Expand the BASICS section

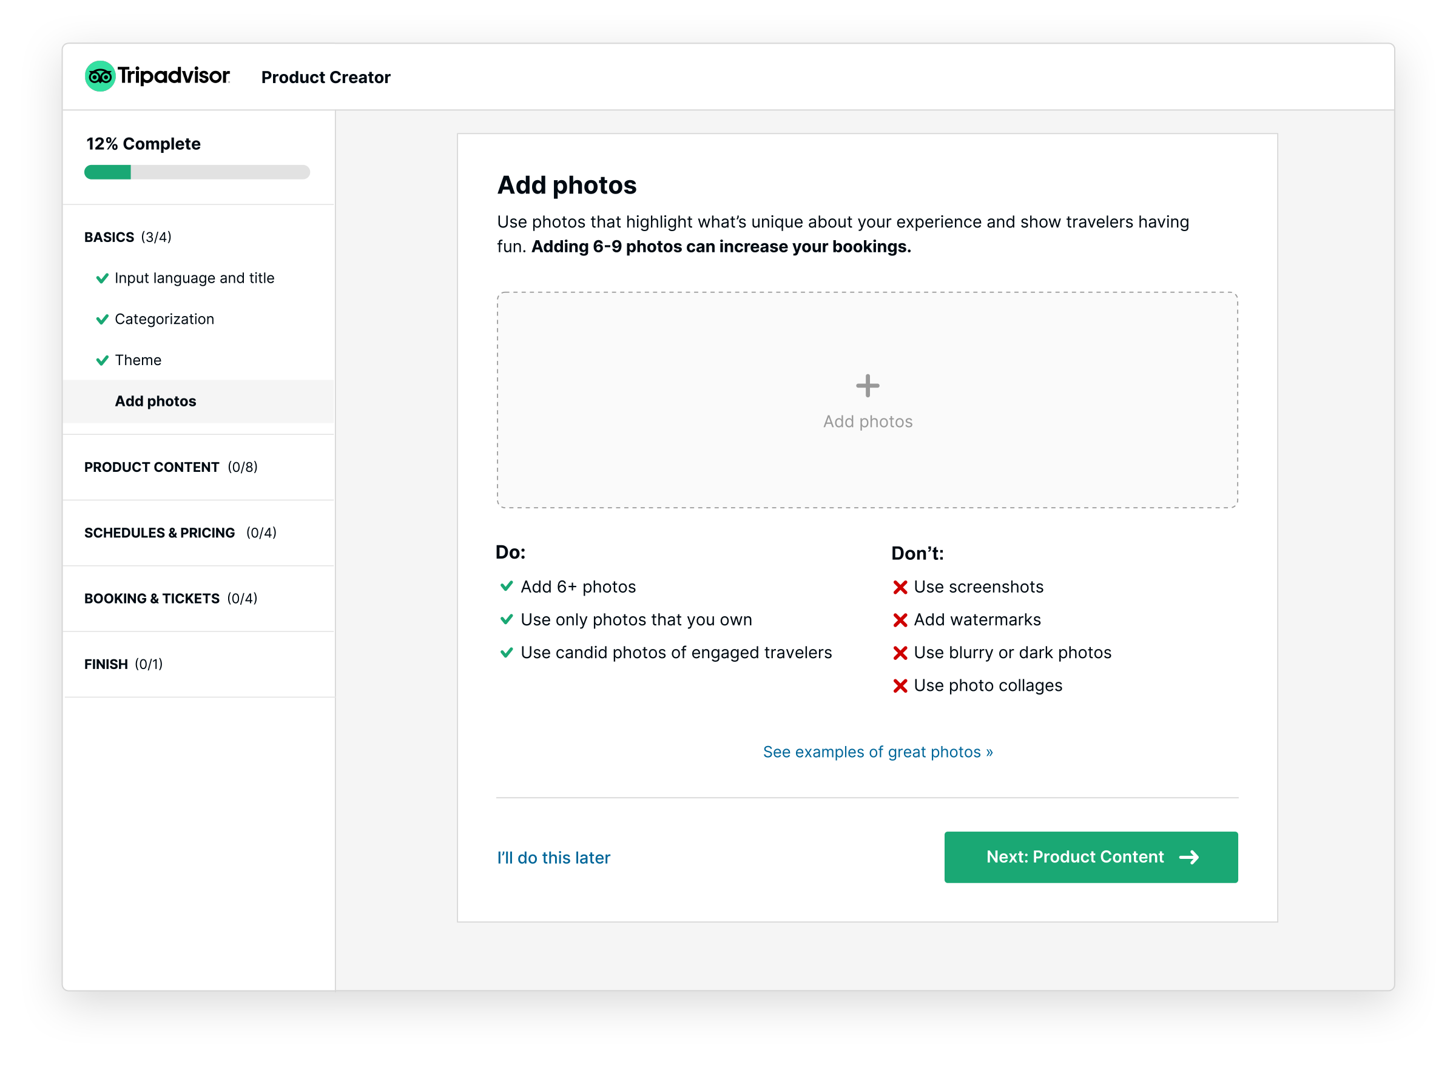[128, 237]
